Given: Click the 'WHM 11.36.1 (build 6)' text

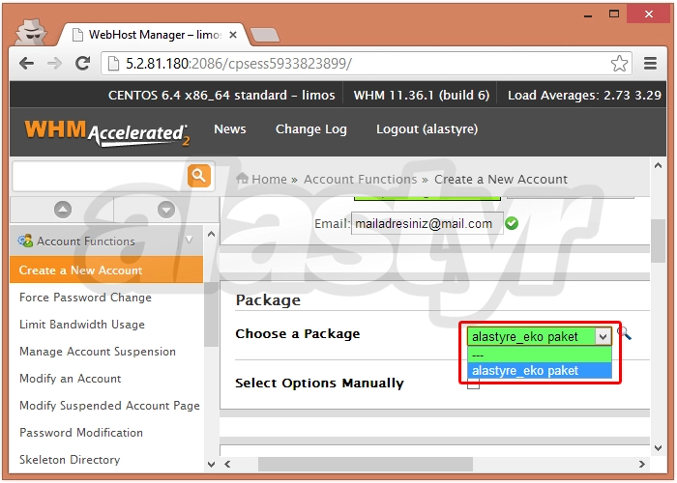Looking at the screenshot, I should click(x=422, y=96).
